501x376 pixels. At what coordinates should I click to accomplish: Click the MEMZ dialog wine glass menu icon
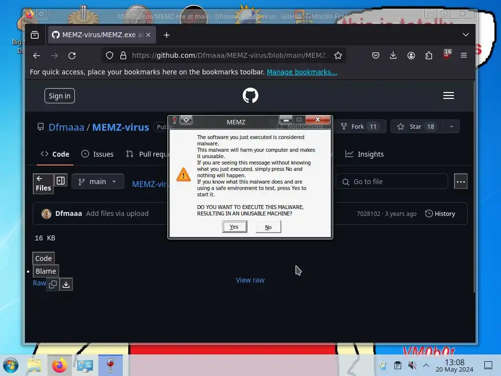tap(175, 120)
